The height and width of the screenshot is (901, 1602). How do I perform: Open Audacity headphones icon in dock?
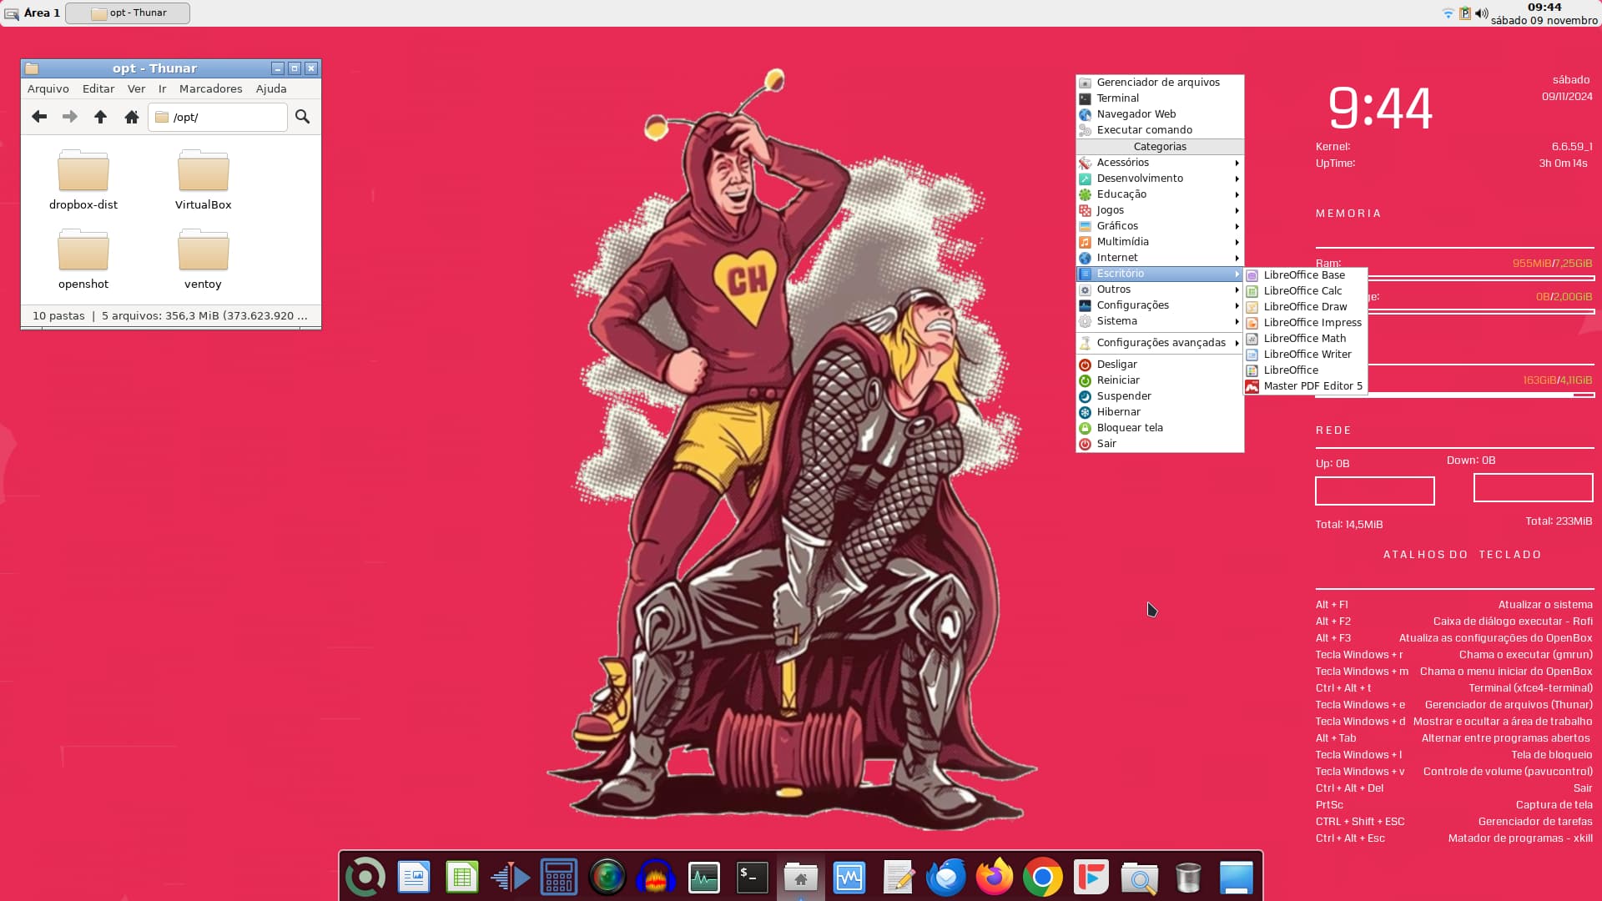pyautogui.click(x=655, y=878)
